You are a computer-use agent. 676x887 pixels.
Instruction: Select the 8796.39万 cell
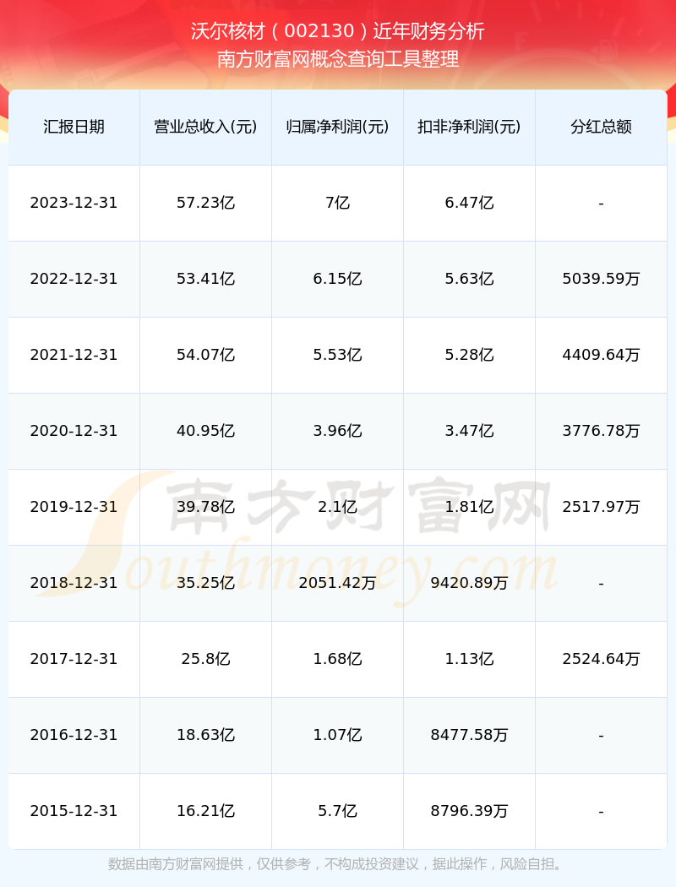(x=470, y=811)
